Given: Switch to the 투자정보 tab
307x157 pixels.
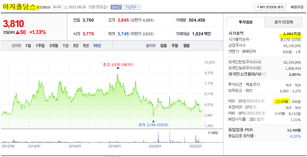Looking at the screenshot, I should click(246, 22).
